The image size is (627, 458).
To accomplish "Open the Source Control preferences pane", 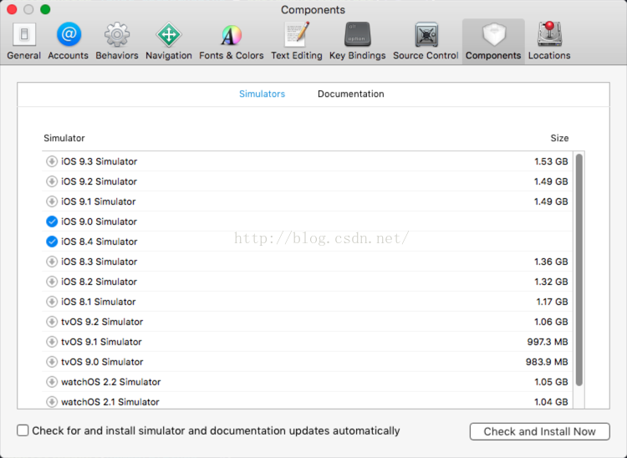I will coord(426,41).
